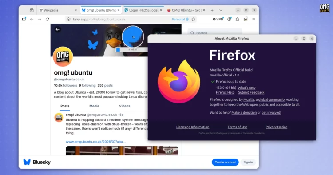Open the global community link

click(x=272, y=99)
